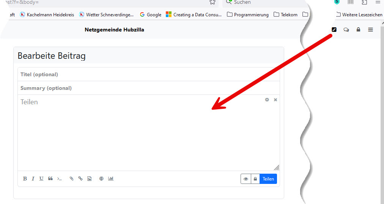
Task: Bookmark this page with the star icon
Action: pyautogui.click(x=212, y=2)
